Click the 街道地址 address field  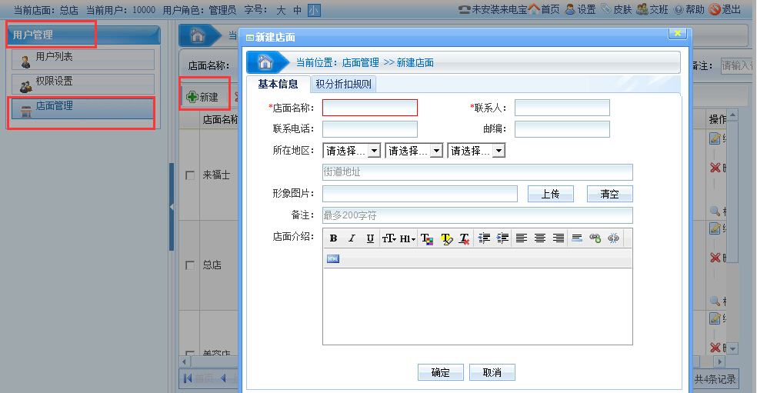pos(478,172)
